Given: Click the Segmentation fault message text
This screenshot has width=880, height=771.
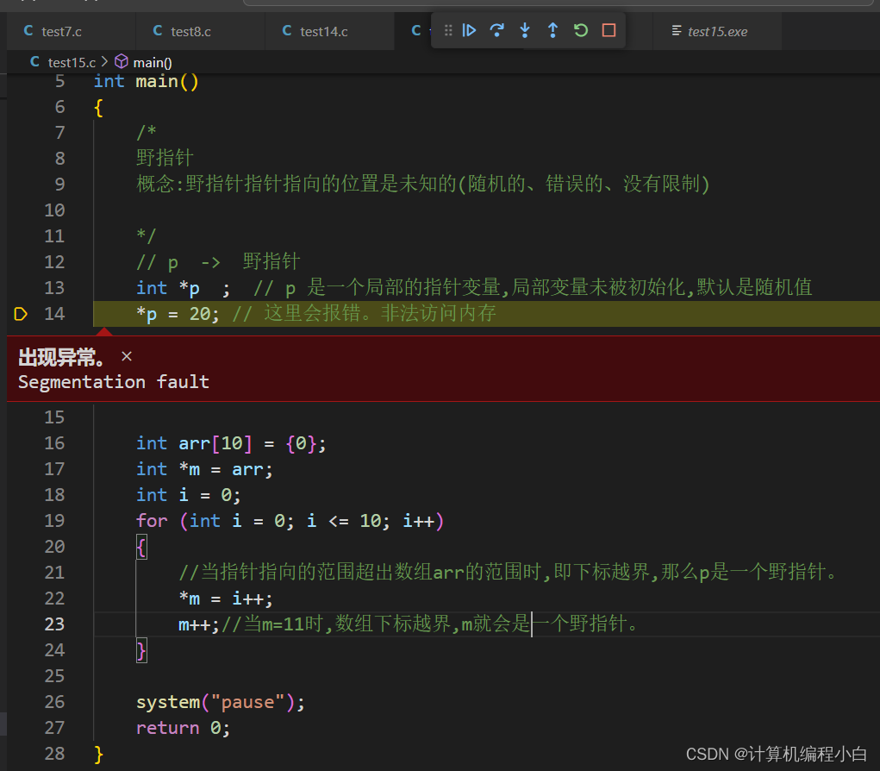Looking at the screenshot, I should 114,382.
